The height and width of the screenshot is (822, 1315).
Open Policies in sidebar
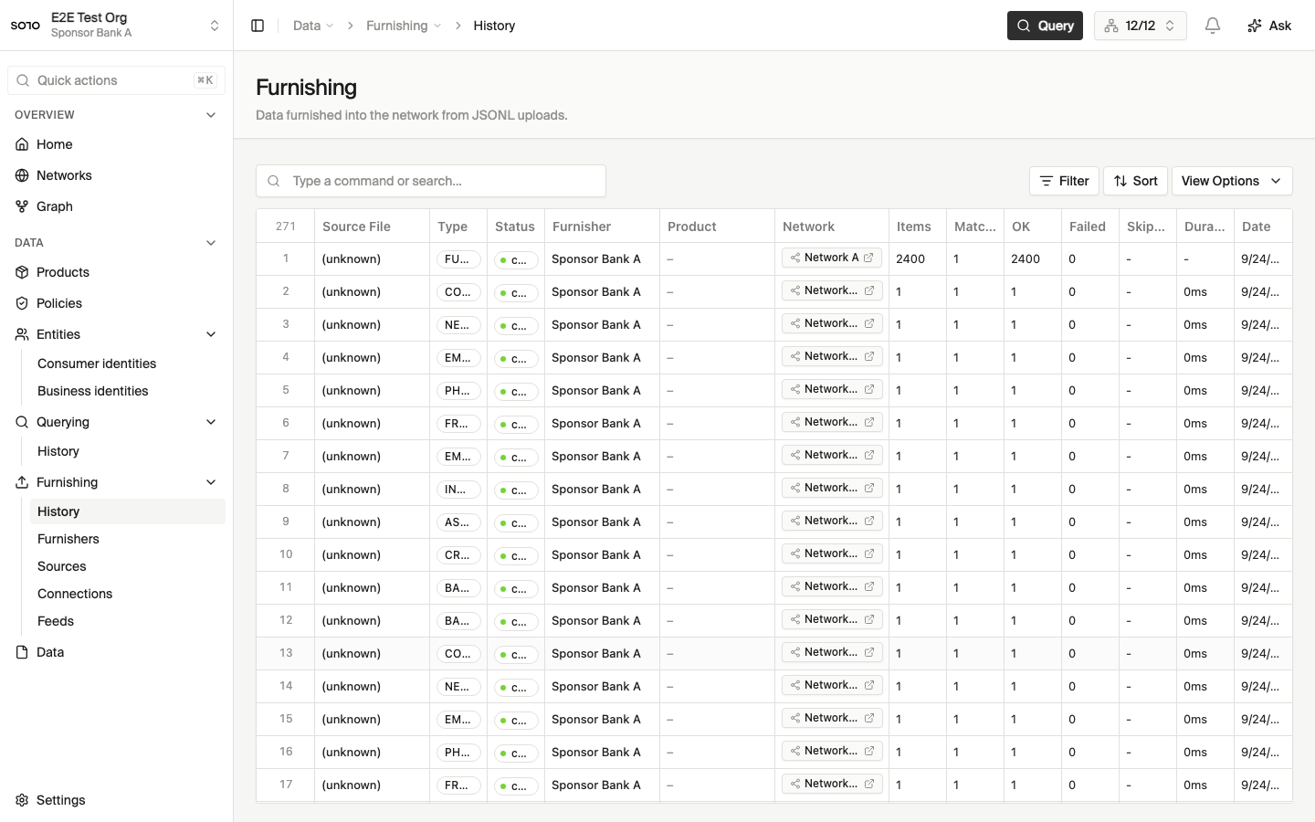tap(116, 303)
